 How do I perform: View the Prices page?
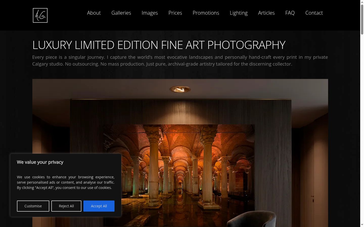(175, 13)
